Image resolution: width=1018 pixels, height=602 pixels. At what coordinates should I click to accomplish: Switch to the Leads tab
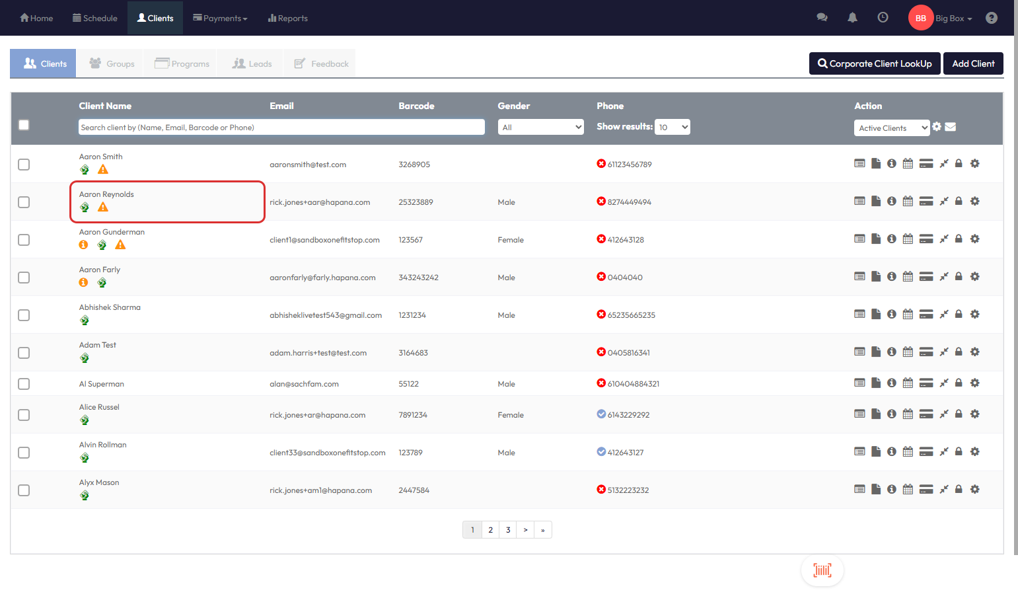coord(252,64)
